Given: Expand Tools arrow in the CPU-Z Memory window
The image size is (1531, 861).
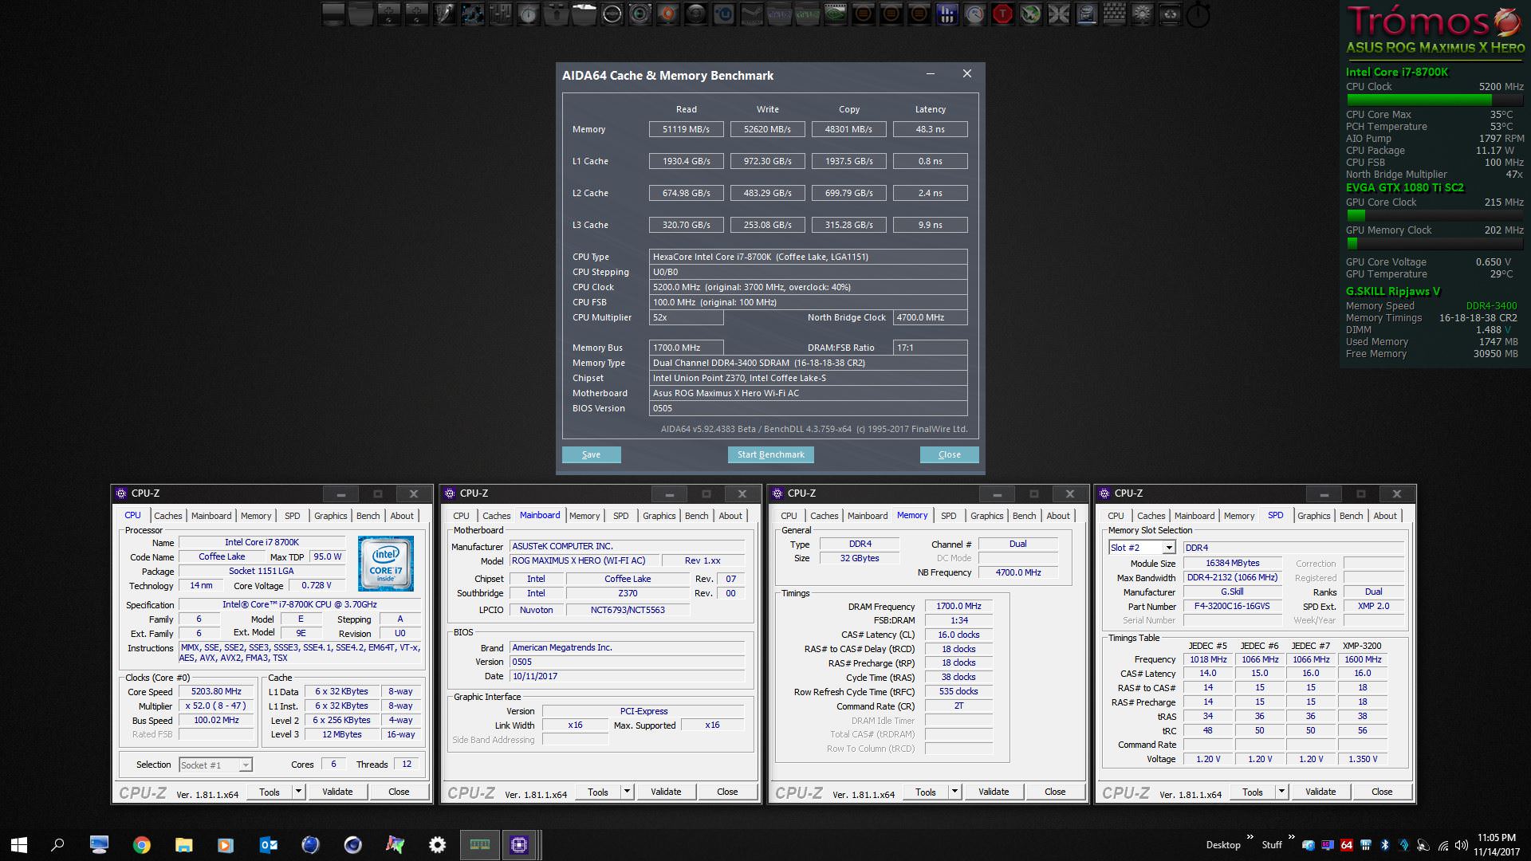Looking at the screenshot, I should pyautogui.click(x=954, y=792).
